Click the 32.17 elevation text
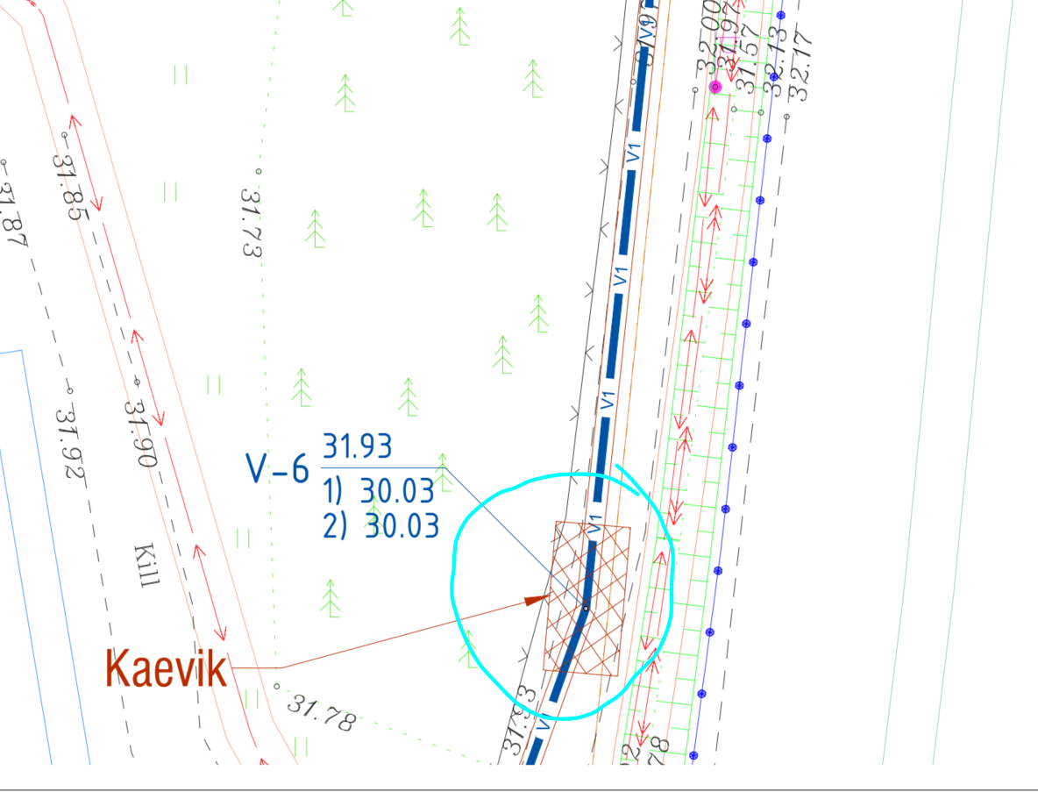 tap(800, 54)
